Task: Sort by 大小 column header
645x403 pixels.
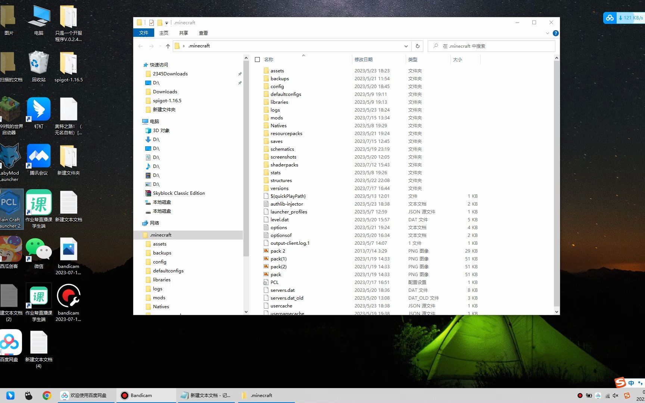Action: point(465,59)
